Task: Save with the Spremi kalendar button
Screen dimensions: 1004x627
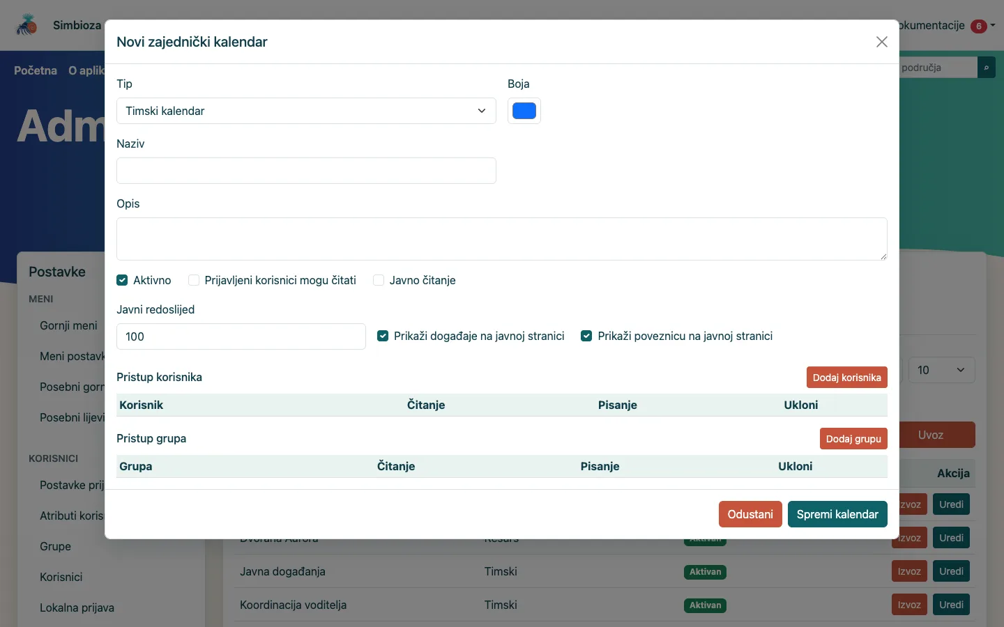Action: [837, 514]
